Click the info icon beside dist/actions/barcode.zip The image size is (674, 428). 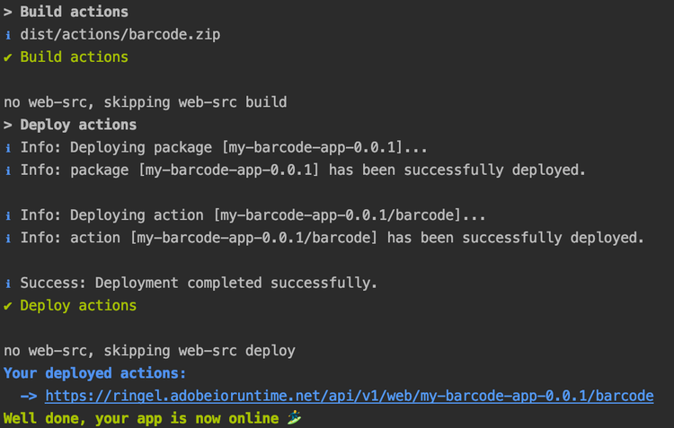pyautogui.click(x=8, y=35)
